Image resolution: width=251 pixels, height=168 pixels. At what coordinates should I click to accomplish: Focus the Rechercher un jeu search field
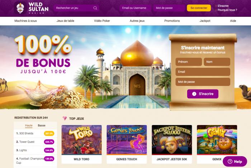[x=76, y=8]
